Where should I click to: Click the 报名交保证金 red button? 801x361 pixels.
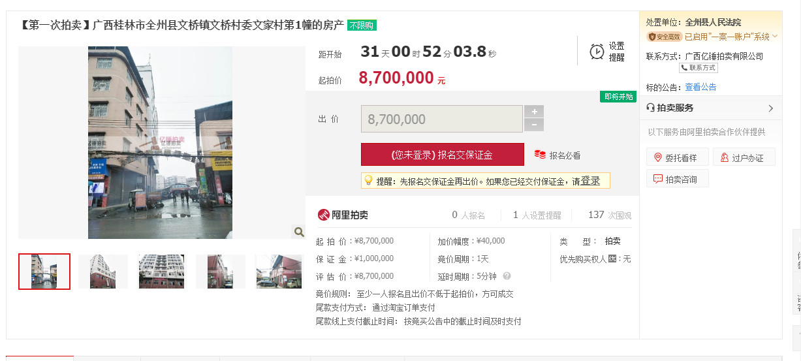coord(443,155)
